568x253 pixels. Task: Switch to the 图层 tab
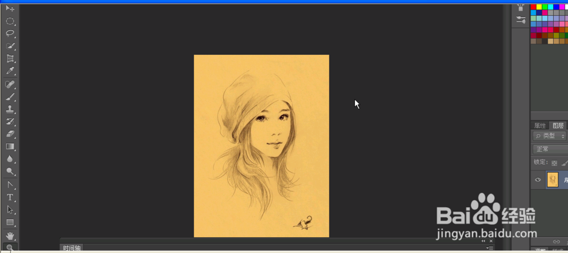(558, 126)
